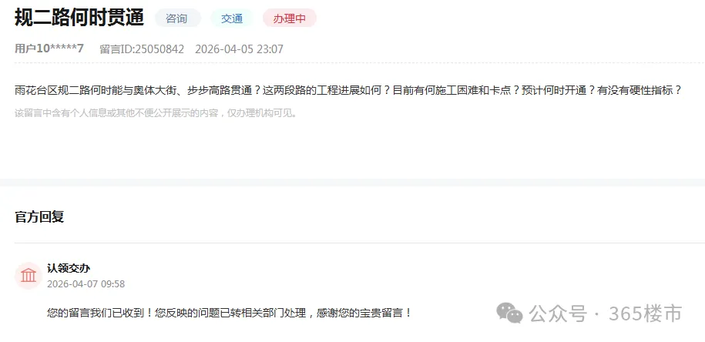Image resolution: width=705 pixels, height=342 pixels.
Task: Click the WeChat logo in the watermark
Action: point(509,313)
